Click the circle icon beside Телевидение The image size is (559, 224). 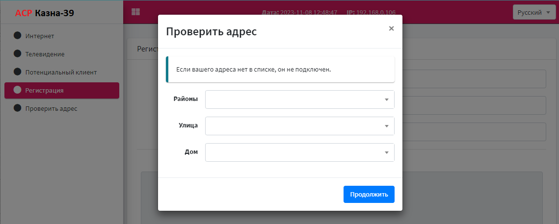(18, 54)
